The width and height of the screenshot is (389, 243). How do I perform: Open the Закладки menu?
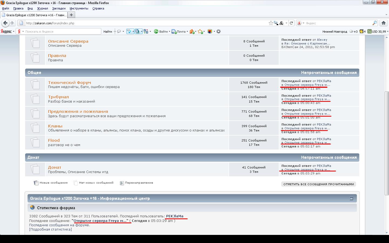click(59, 8)
